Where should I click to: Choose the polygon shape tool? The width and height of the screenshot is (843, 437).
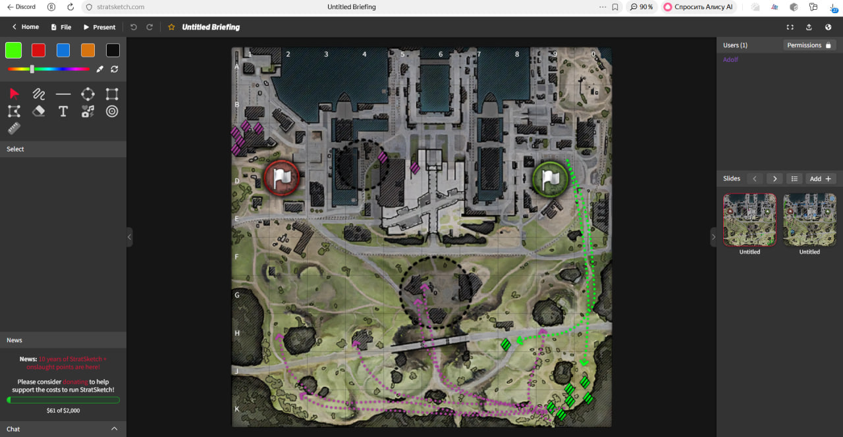click(14, 111)
